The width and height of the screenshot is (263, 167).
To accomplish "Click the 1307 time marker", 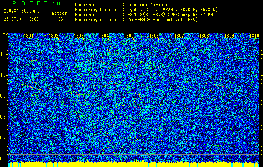I will [179, 36].
